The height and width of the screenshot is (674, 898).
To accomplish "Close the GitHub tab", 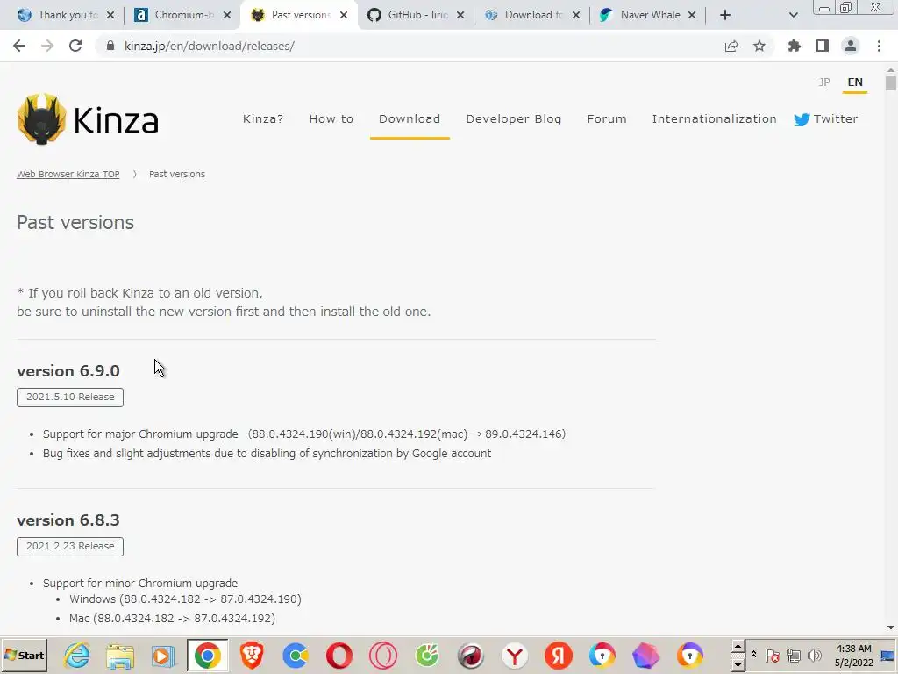I will (x=460, y=15).
